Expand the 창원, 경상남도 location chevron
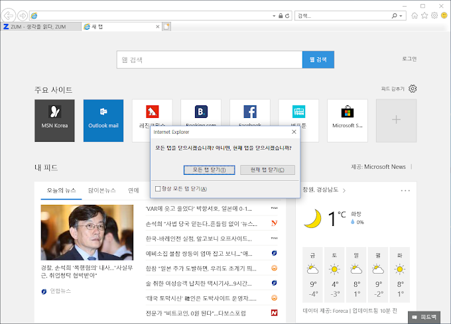 pyautogui.click(x=344, y=190)
